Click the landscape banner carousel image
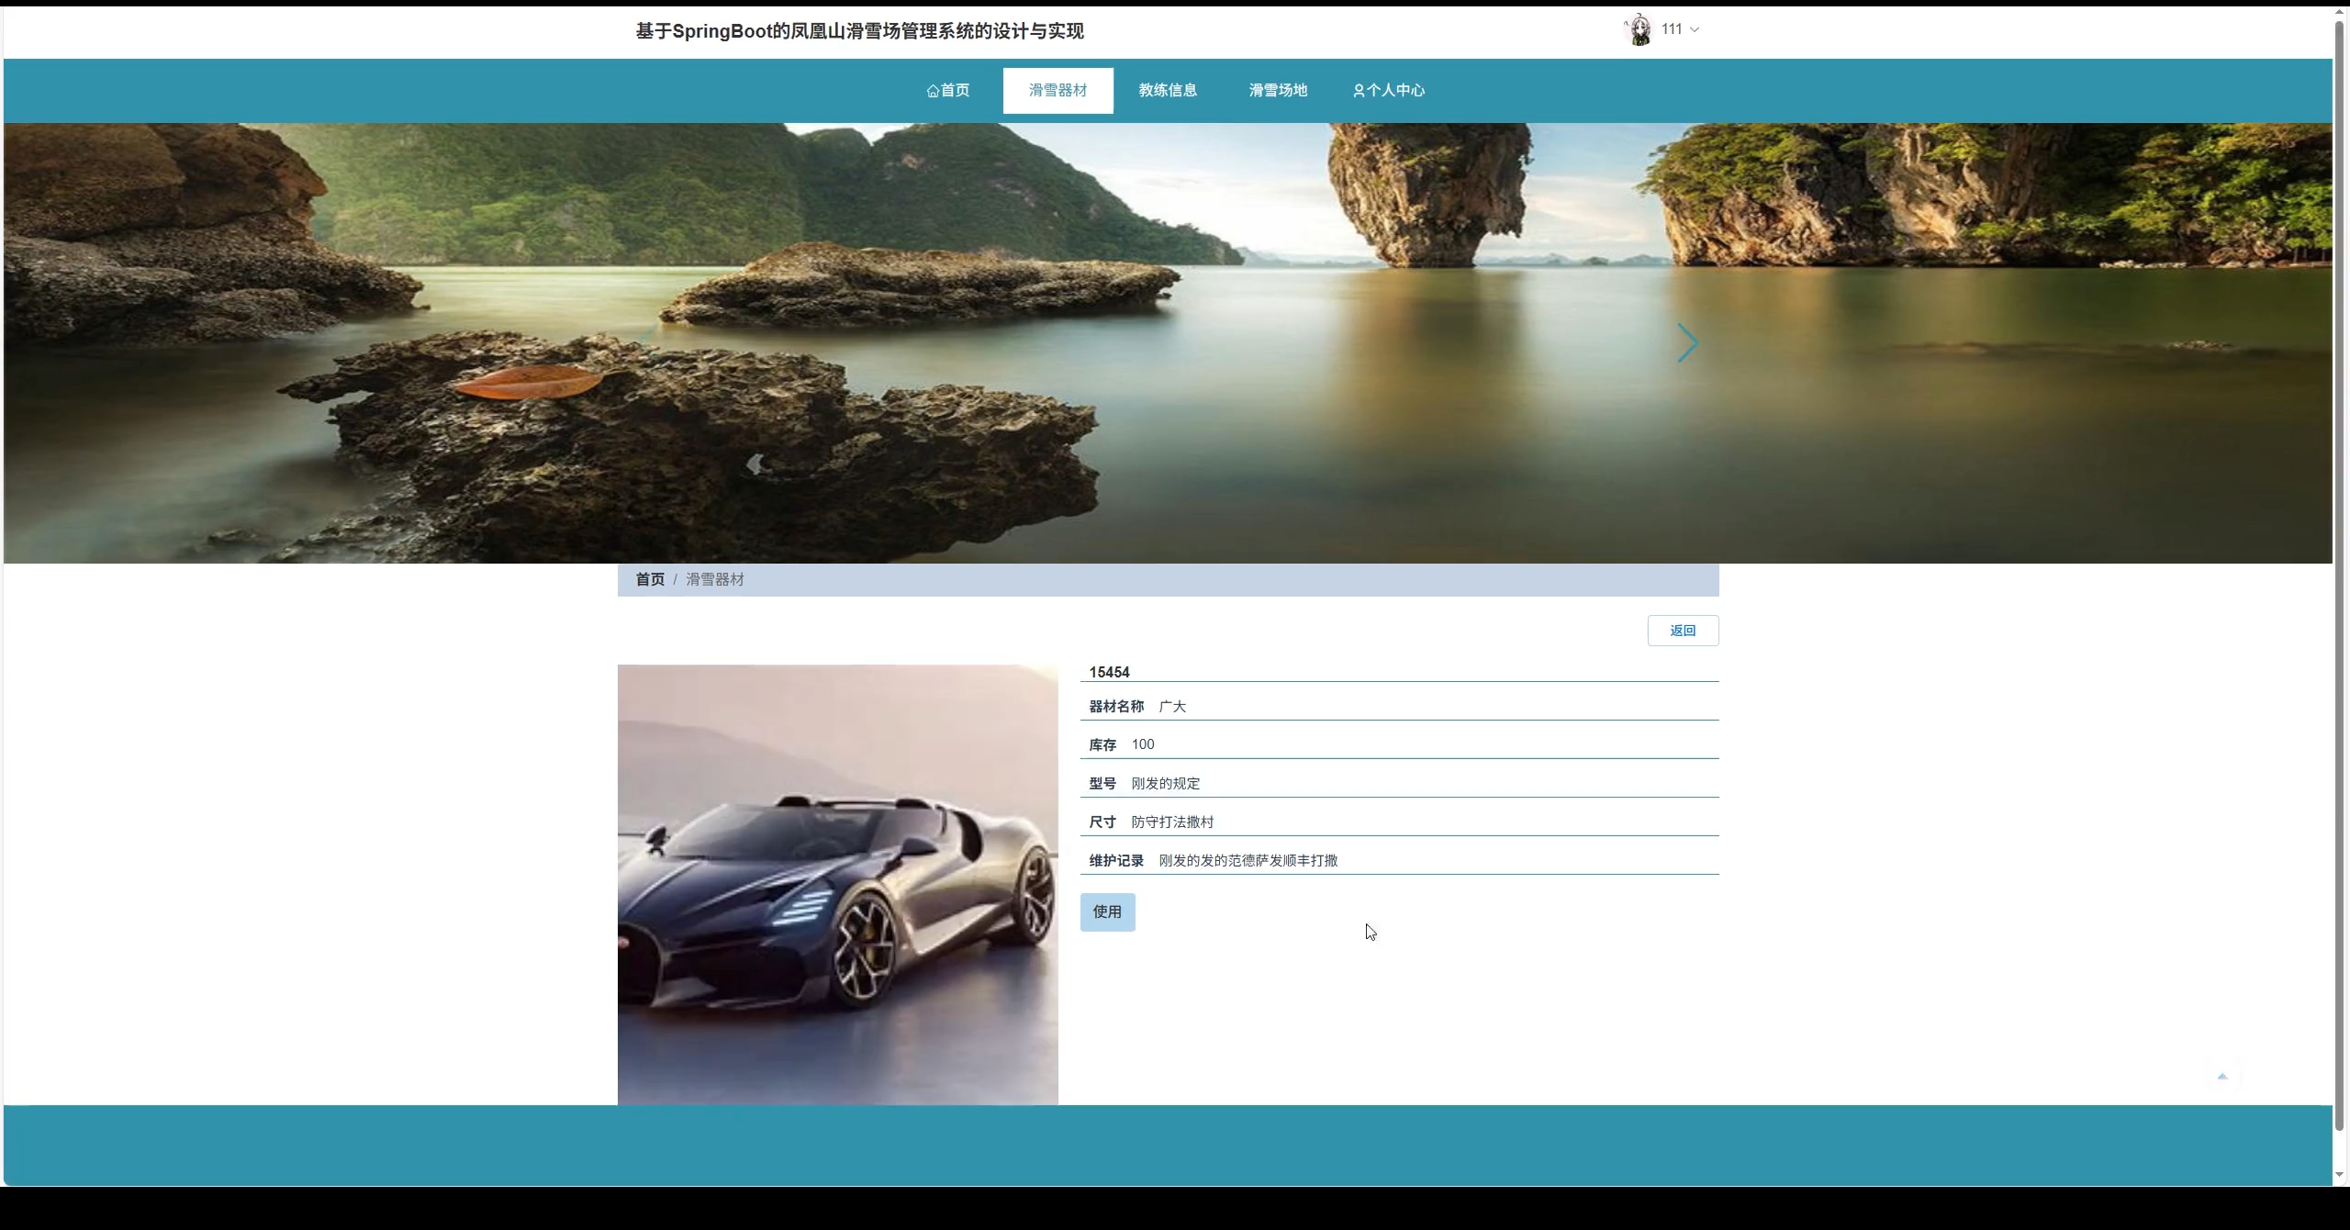2350x1230 pixels. pos(1168,343)
